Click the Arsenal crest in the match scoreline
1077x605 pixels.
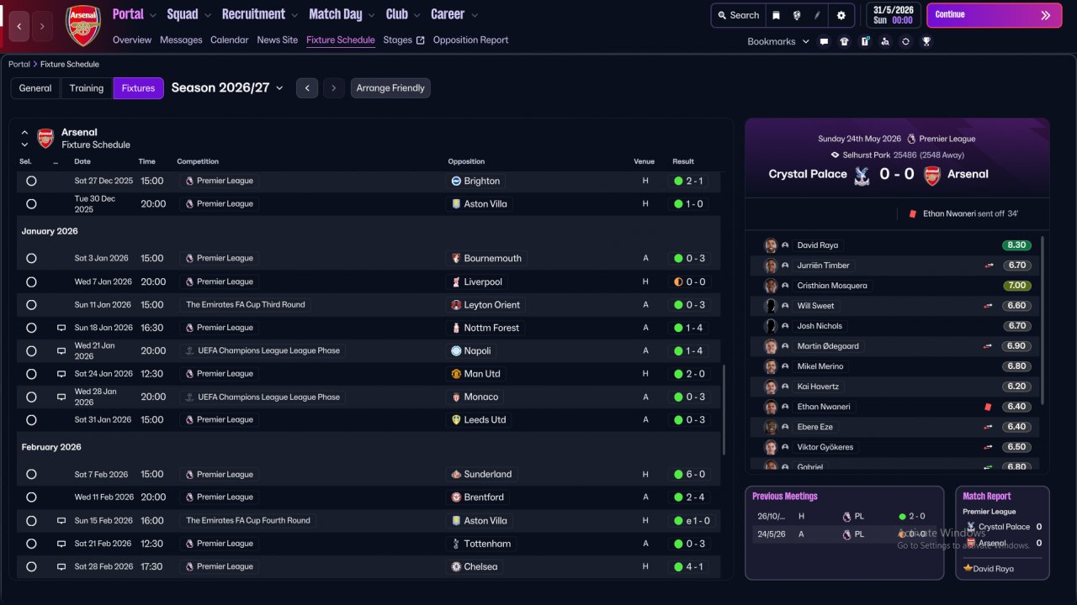(932, 175)
